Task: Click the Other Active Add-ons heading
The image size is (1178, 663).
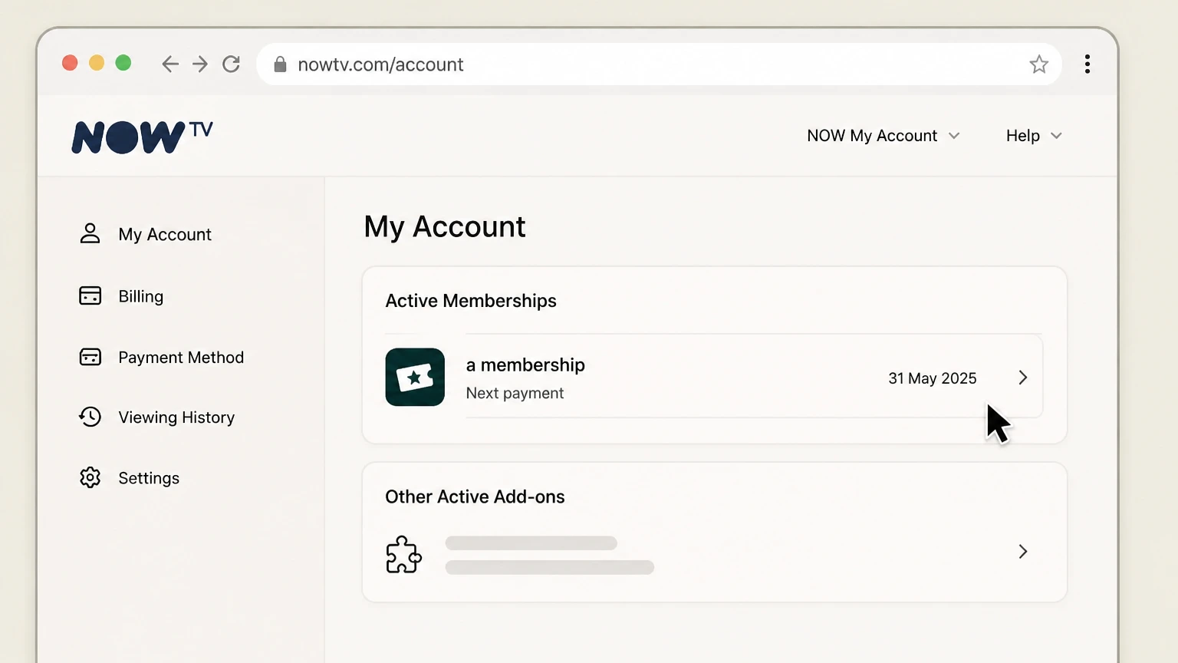Action: click(x=475, y=496)
